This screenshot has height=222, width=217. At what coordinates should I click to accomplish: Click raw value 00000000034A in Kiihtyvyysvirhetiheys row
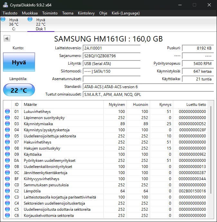click(x=192, y=179)
